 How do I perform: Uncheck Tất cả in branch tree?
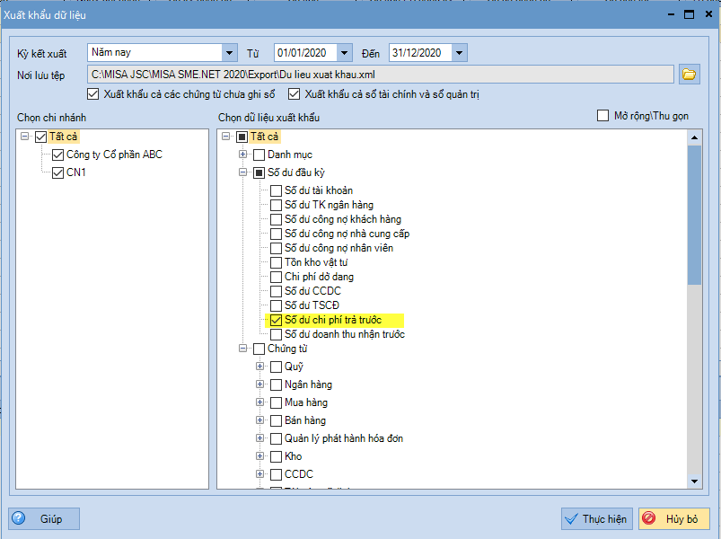click(x=41, y=137)
